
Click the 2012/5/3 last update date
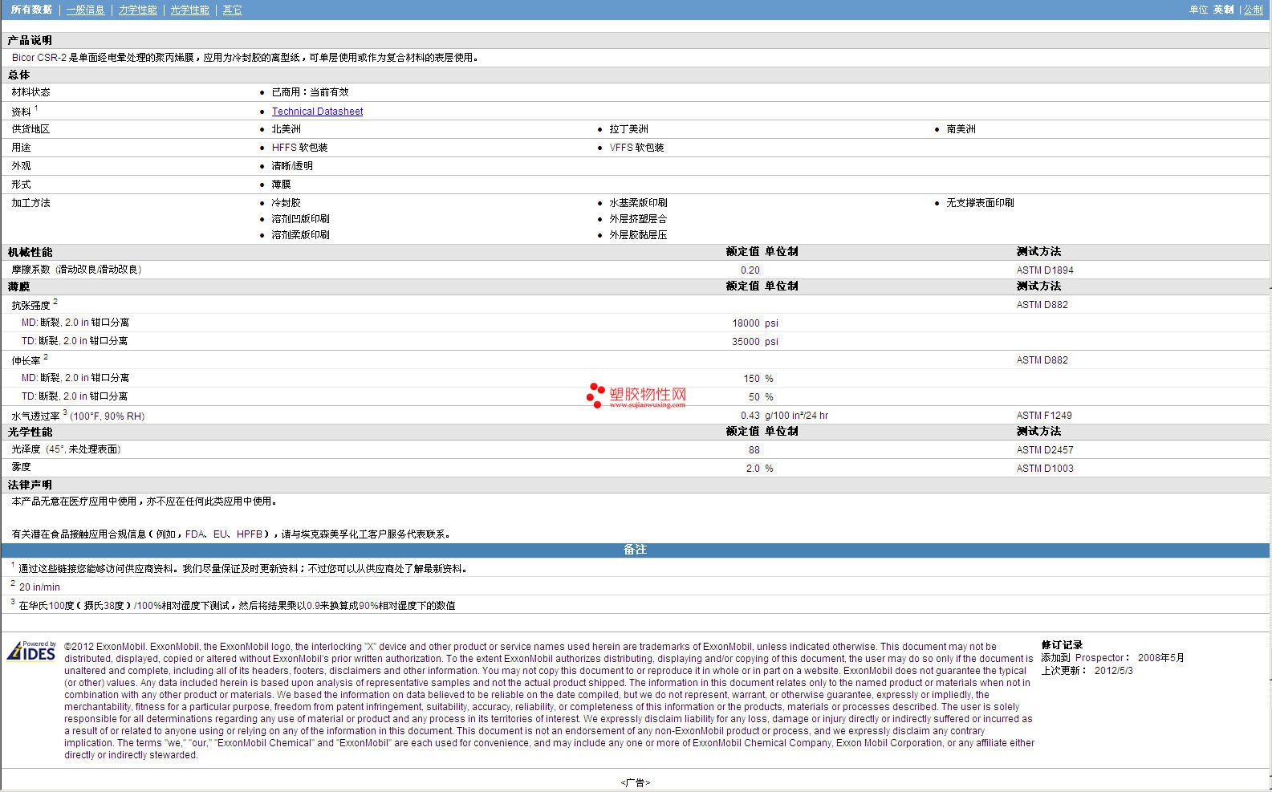coord(1113,671)
